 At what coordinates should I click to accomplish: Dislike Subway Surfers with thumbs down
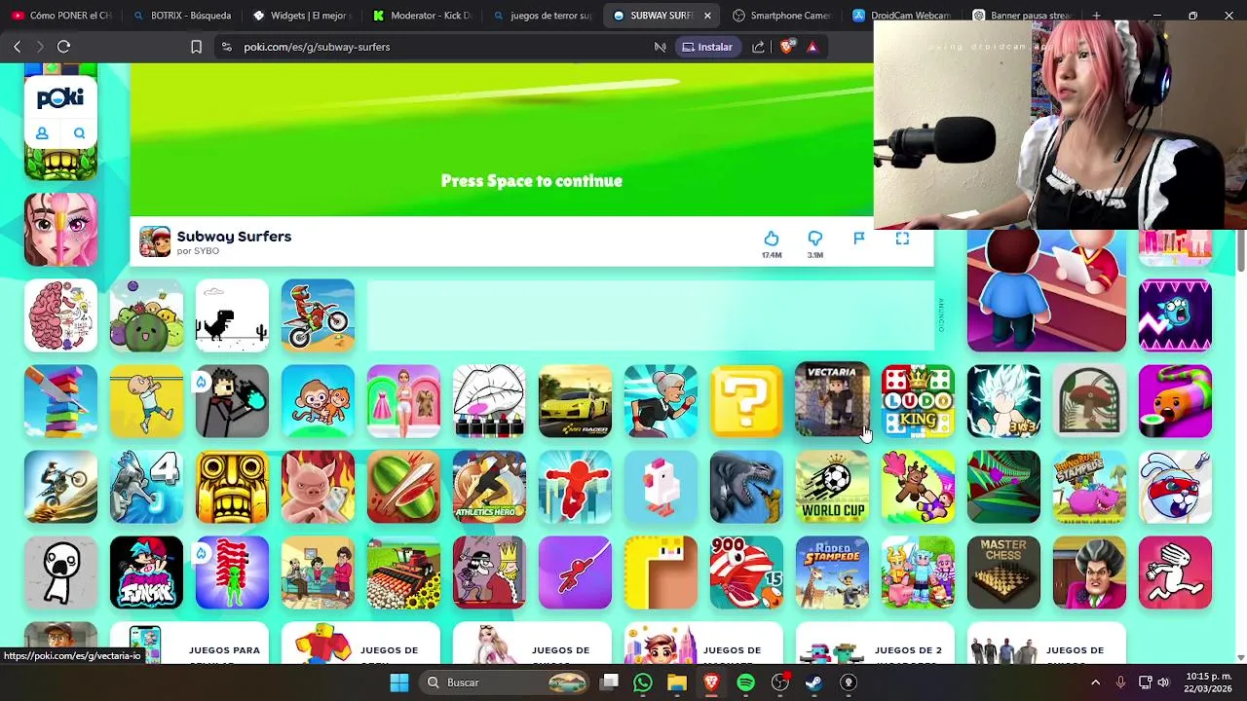coord(815,239)
